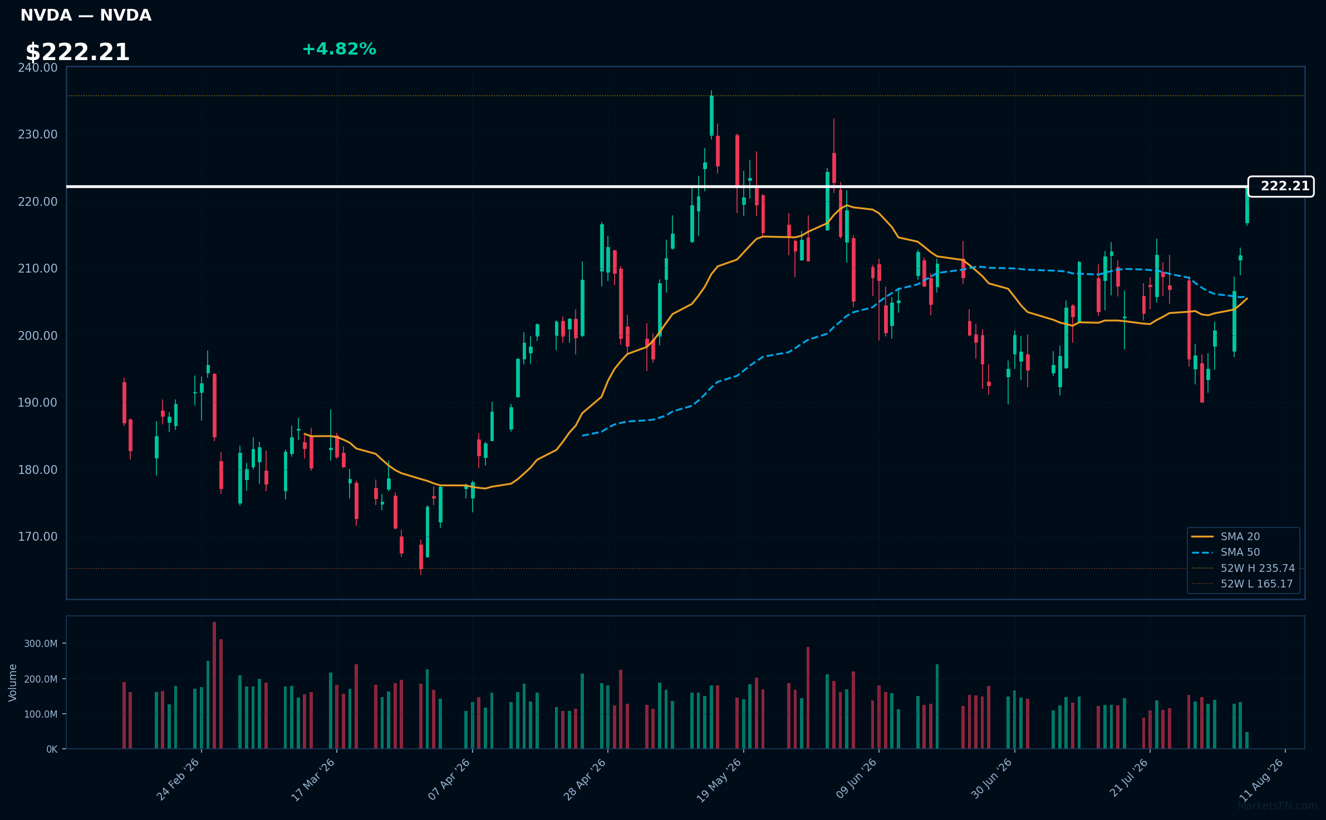Click the +4.82% change percentage
Viewport: 1326px width, 820px height.
(339, 49)
